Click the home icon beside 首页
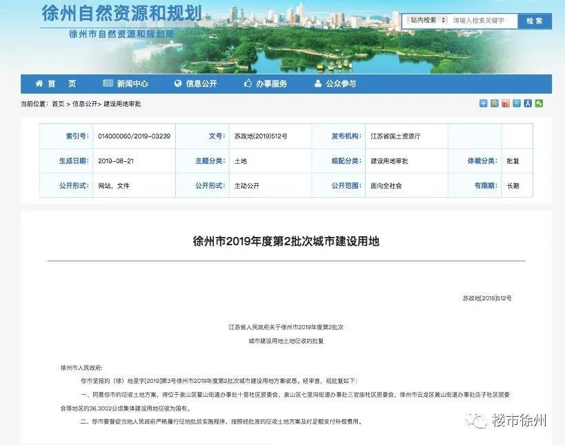565x445 pixels. (39, 83)
